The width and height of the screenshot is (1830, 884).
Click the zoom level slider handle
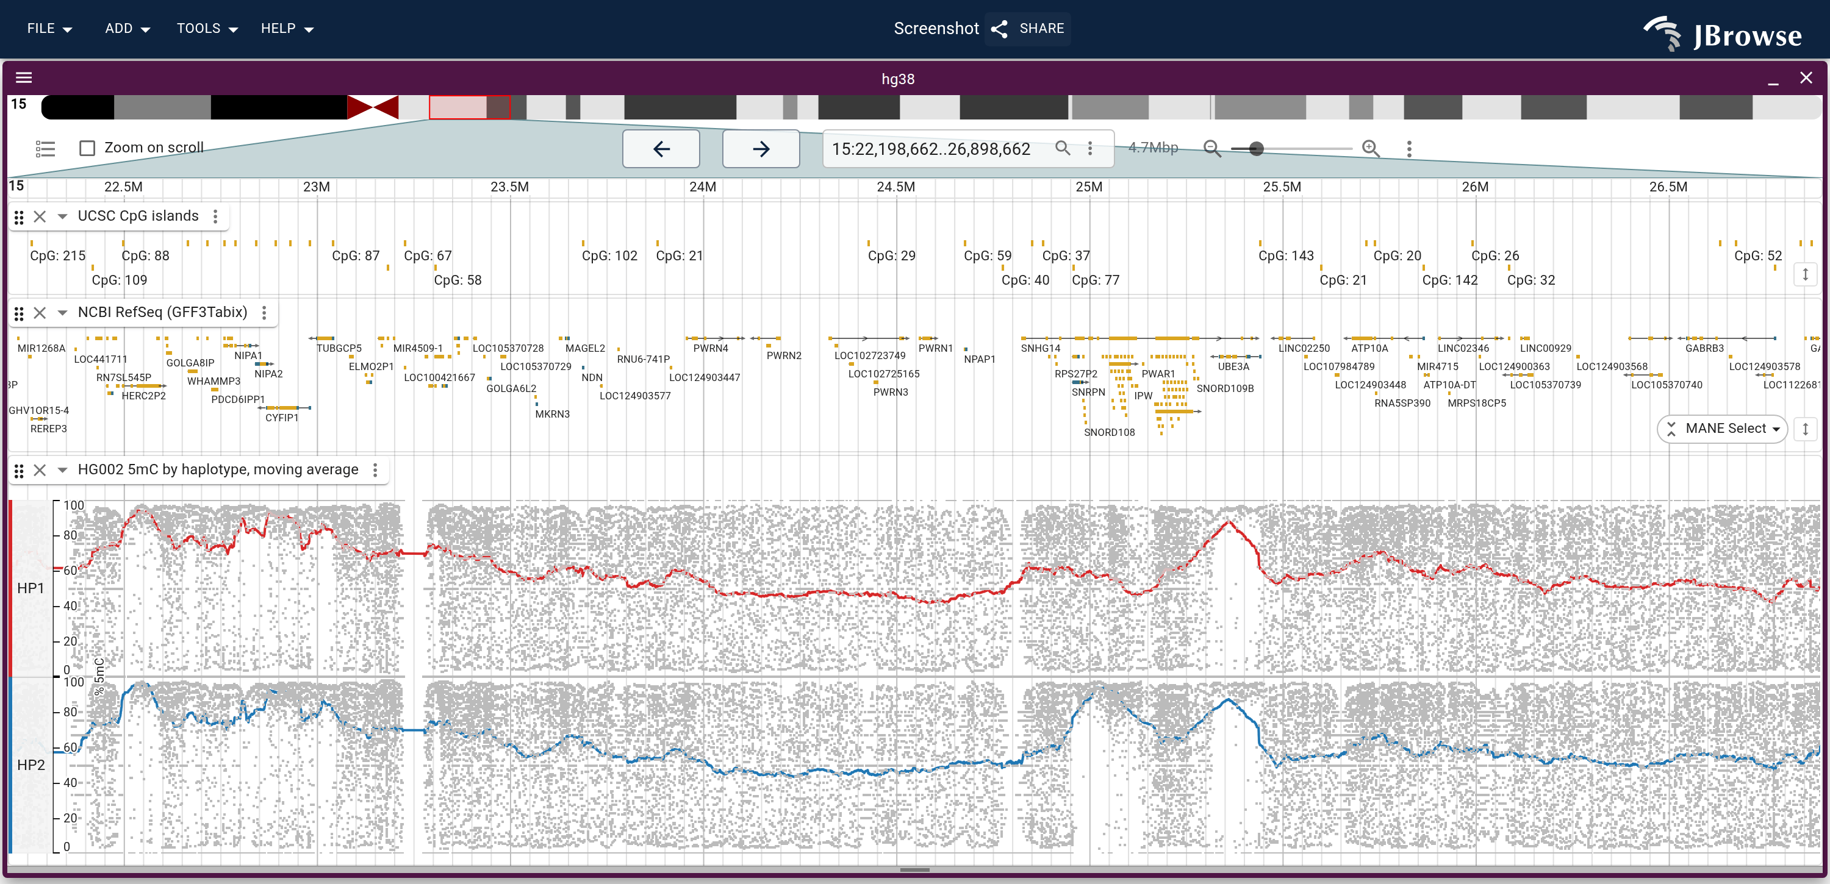click(x=1256, y=148)
